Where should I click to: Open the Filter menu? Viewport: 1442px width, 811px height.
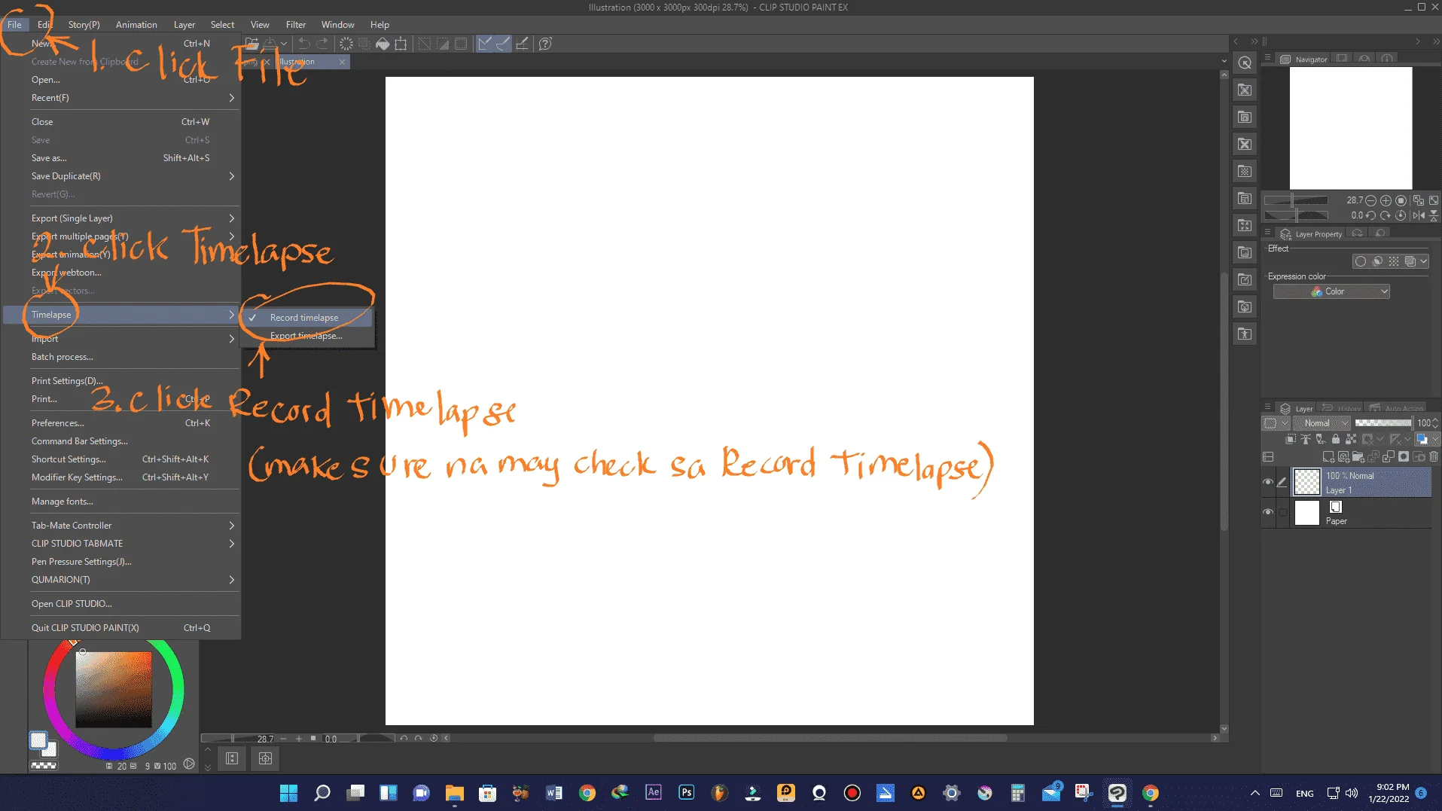tap(296, 25)
